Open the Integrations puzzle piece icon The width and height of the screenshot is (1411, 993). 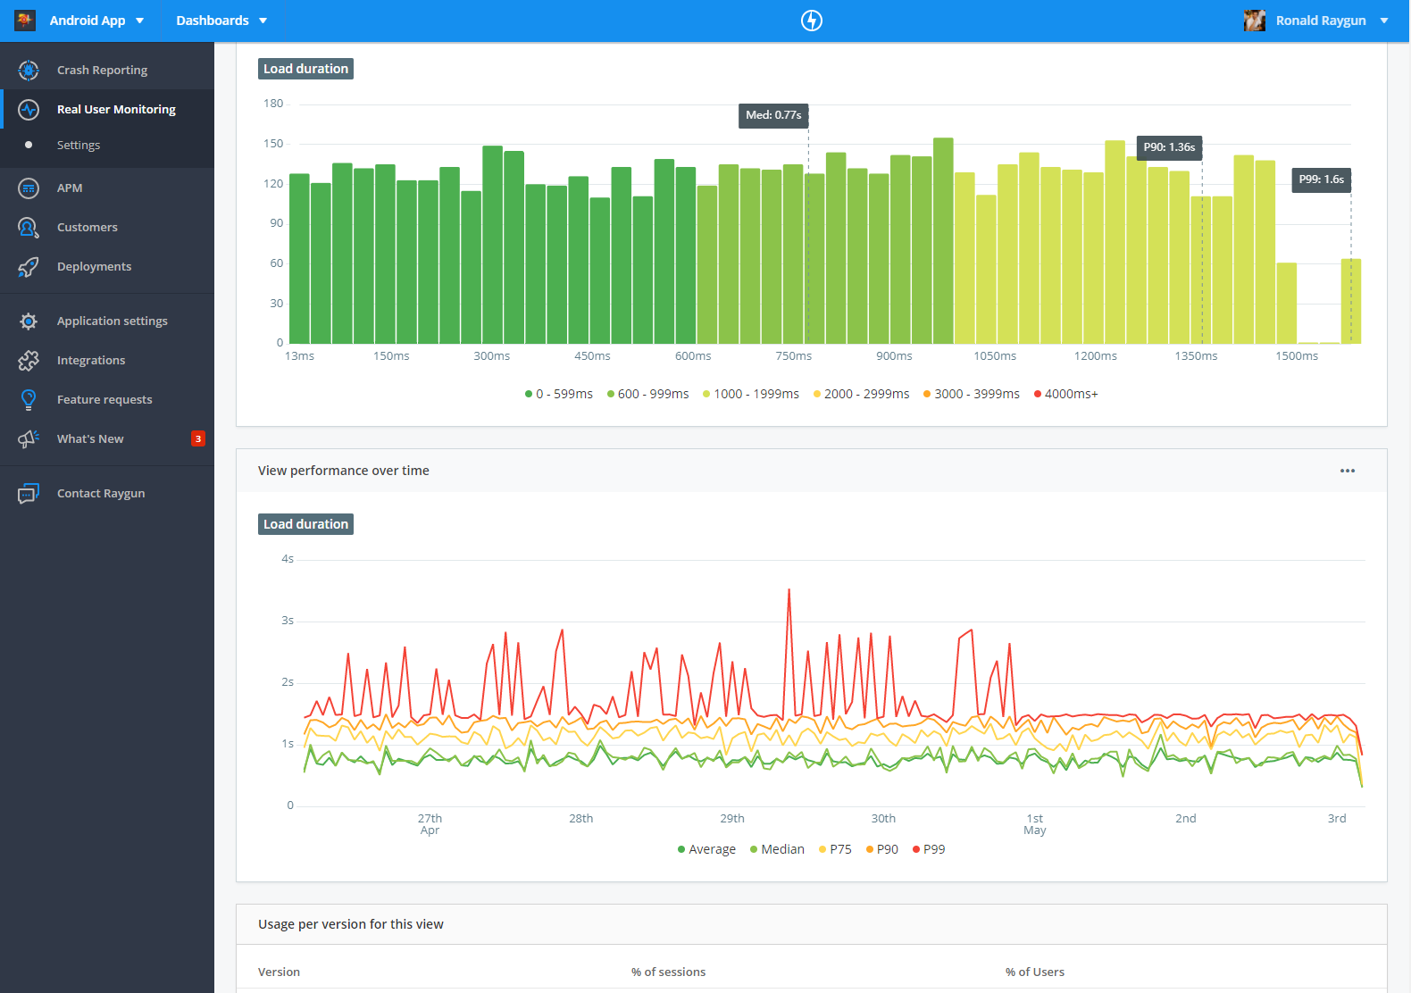pyautogui.click(x=29, y=360)
